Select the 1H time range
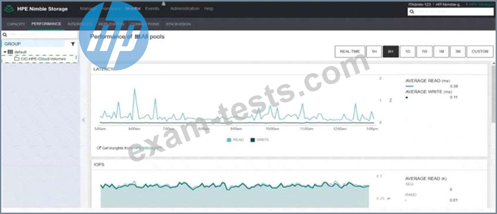 click(374, 51)
